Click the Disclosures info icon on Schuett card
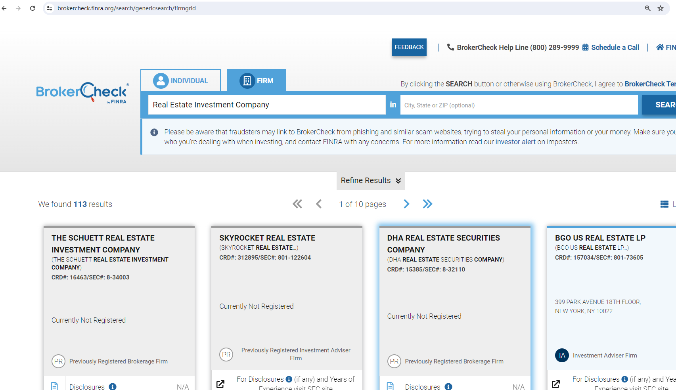 113,386
